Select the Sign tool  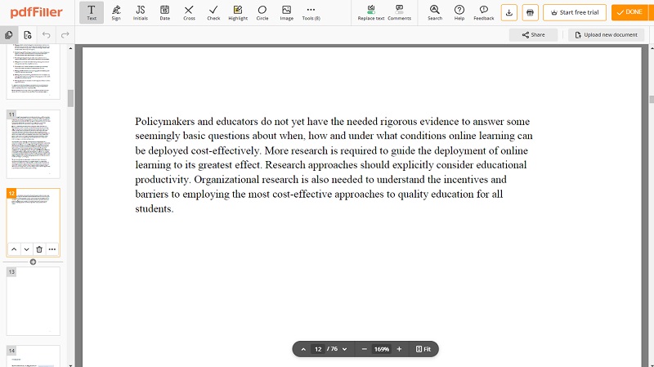[x=116, y=12]
